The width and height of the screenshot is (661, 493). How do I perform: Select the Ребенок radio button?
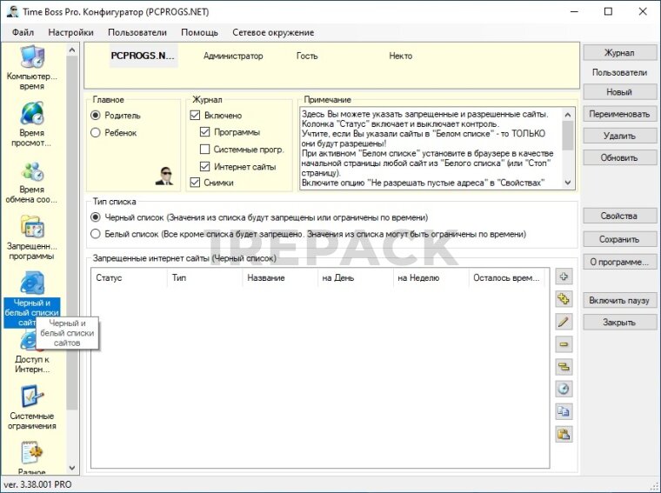pos(96,132)
